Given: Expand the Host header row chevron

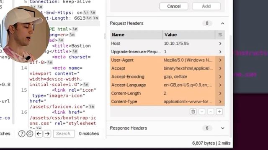Looking at the screenshot, I should click(220, 43).
